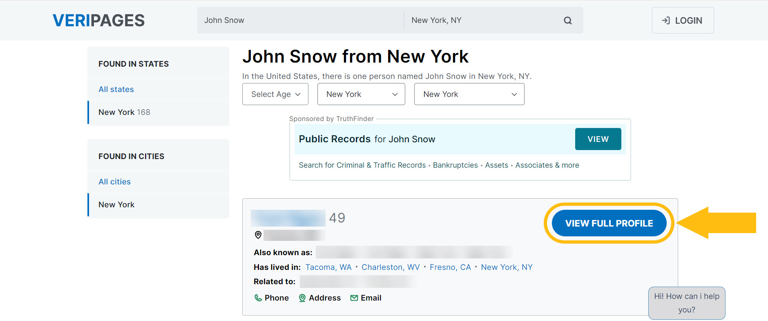Click the green phone icon
This screenshot has width=768, height=321.
(258, 298)
